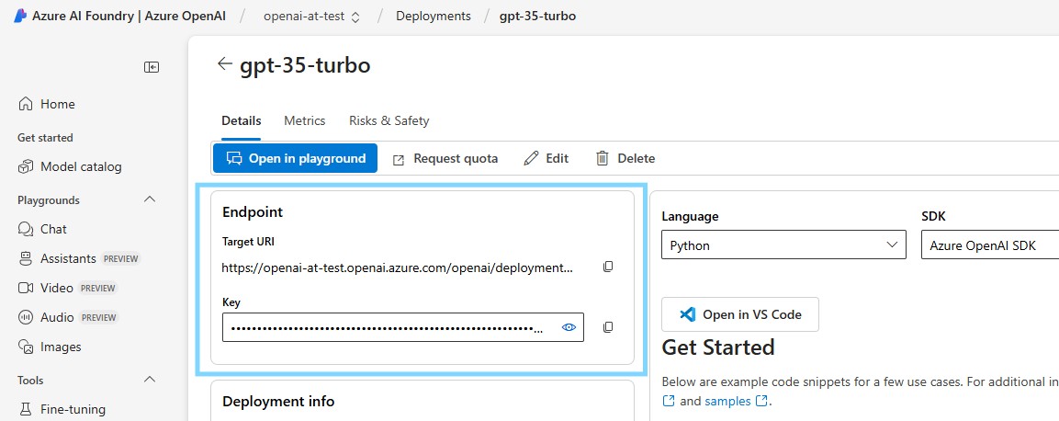Screen dimensions: 1059x421
Task: Open the SDK dropdown
Action: point(989,245)
